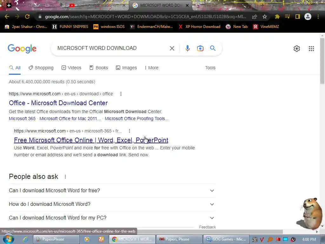
Task: Click the 4:00 PM system clock
Action: [x=309, y=240]
